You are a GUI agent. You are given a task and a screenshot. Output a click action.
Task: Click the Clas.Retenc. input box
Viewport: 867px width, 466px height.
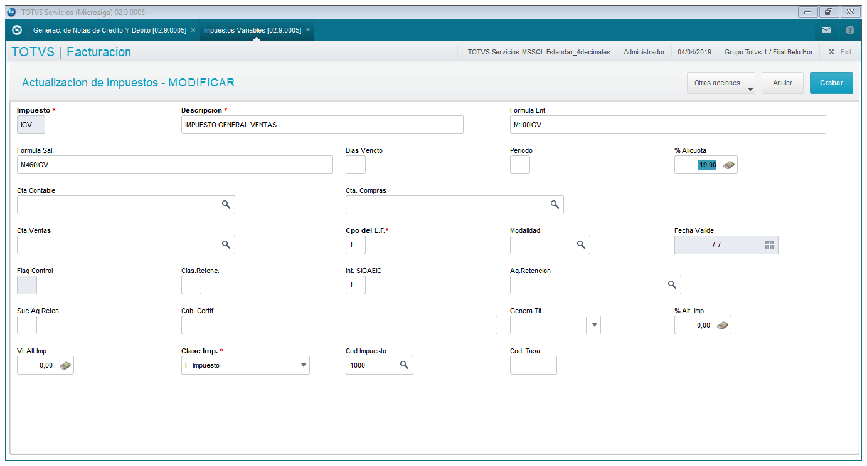(191, 285)
